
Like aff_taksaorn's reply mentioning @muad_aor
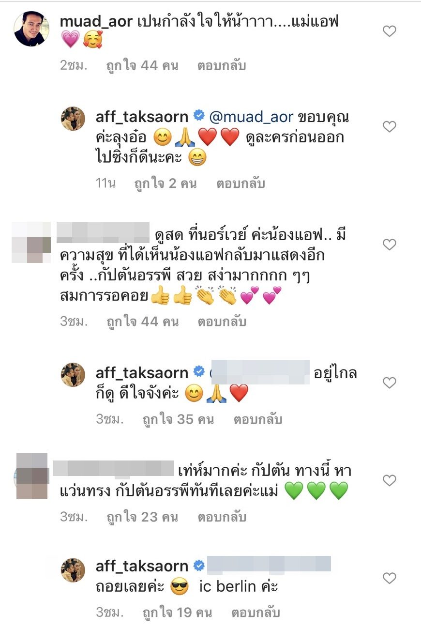tap(389, 127)
